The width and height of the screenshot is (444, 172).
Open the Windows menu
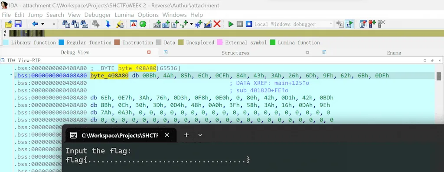174,15
